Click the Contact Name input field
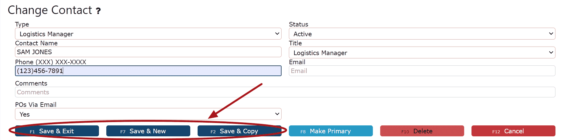This screenshot has height=140, width=568. [148, 52]
